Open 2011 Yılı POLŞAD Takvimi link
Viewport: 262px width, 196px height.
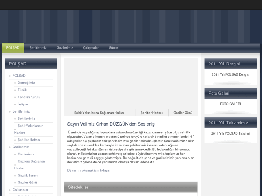(230, 133)
